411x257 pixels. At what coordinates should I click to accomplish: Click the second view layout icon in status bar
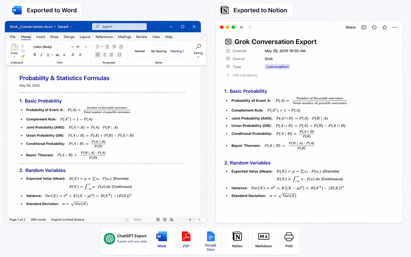coord(165,220)
